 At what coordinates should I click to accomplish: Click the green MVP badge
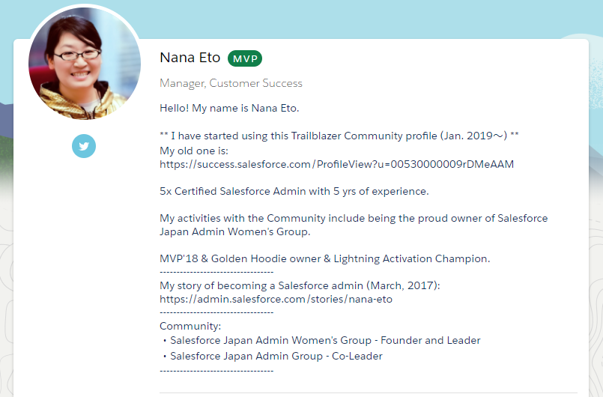pyautogui.click(x=245, y=58)
